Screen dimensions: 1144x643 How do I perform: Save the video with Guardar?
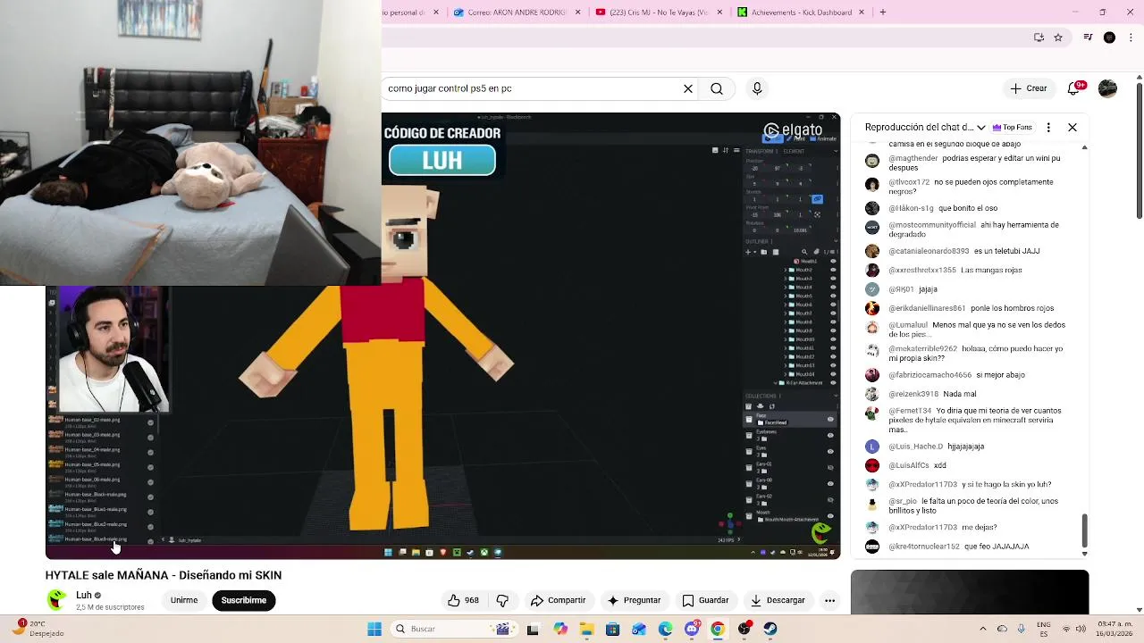706,600
